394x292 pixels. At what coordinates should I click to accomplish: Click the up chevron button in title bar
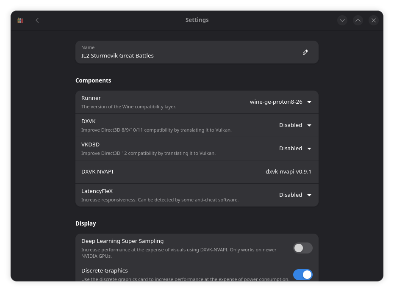click(x=358, y=20)
